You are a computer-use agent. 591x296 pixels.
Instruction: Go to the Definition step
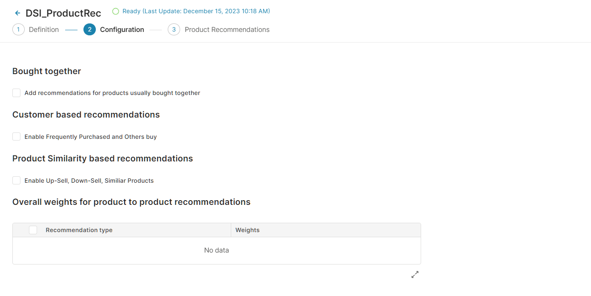44,30
